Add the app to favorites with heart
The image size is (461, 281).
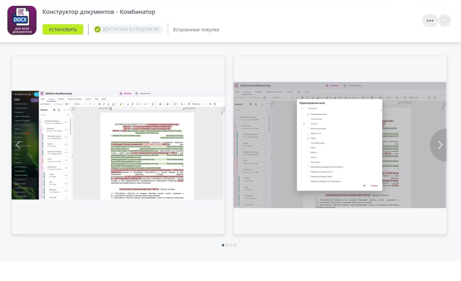tap(445, 21)
